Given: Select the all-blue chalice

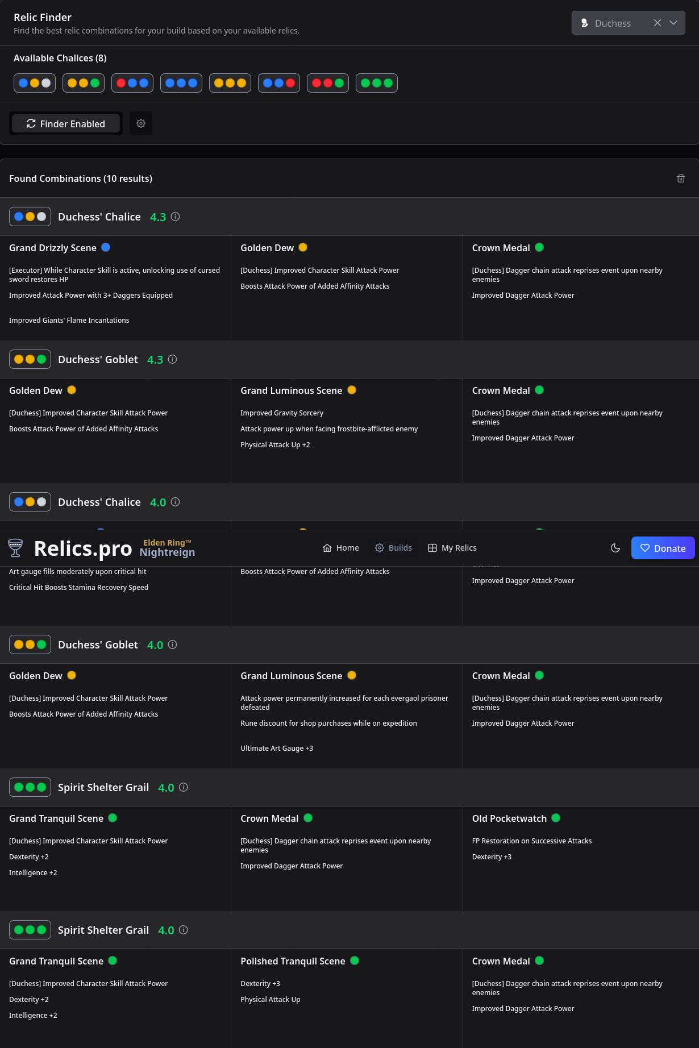Looking at the screenshot, I should pos(181,83).
